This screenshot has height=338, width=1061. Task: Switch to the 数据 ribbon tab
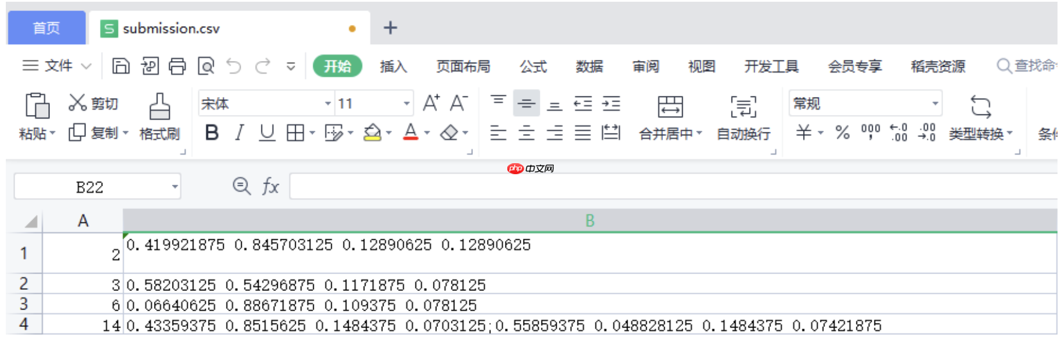589,66
